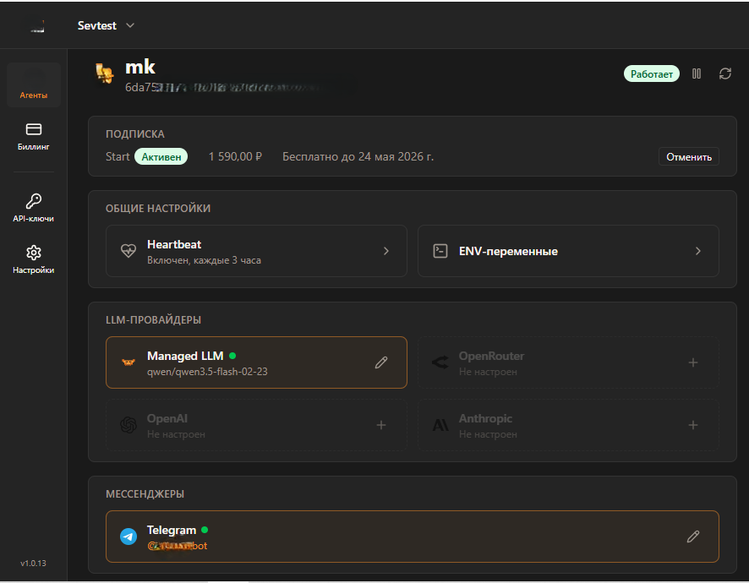The height and width of the screenshot is (583, 749).
Task: Cancel subscription with Отменить button
Action: point(689,156)
